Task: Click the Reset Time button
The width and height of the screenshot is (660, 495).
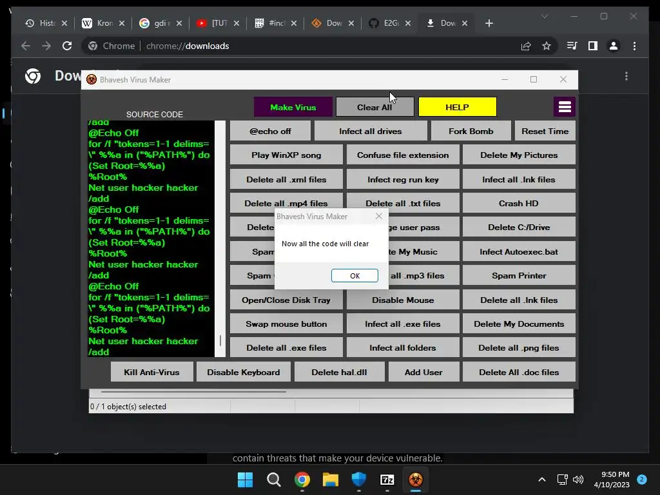Action: pyautogui.click(x=545, y=131)
